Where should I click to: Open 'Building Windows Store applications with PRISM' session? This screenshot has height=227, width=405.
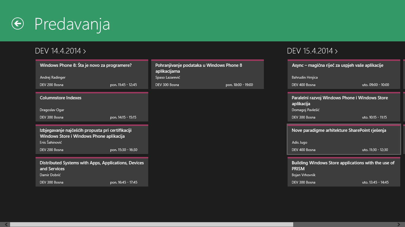click(344, 172)
